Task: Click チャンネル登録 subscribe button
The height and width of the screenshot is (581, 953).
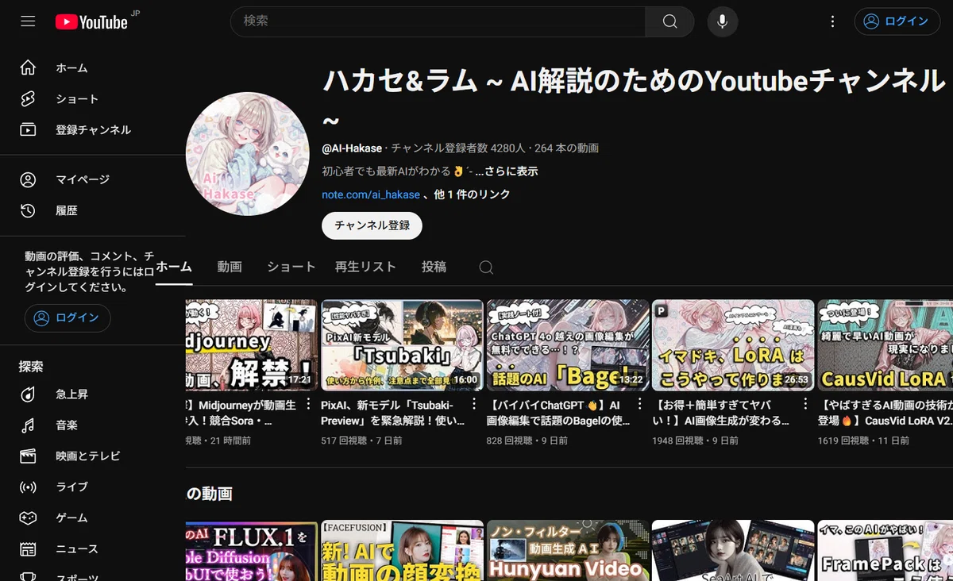Action: click(x=372, y=225)
